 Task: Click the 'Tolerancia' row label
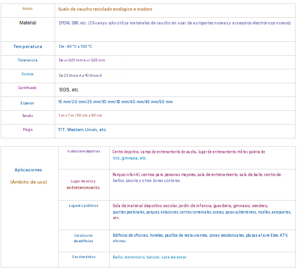point(28,60)
